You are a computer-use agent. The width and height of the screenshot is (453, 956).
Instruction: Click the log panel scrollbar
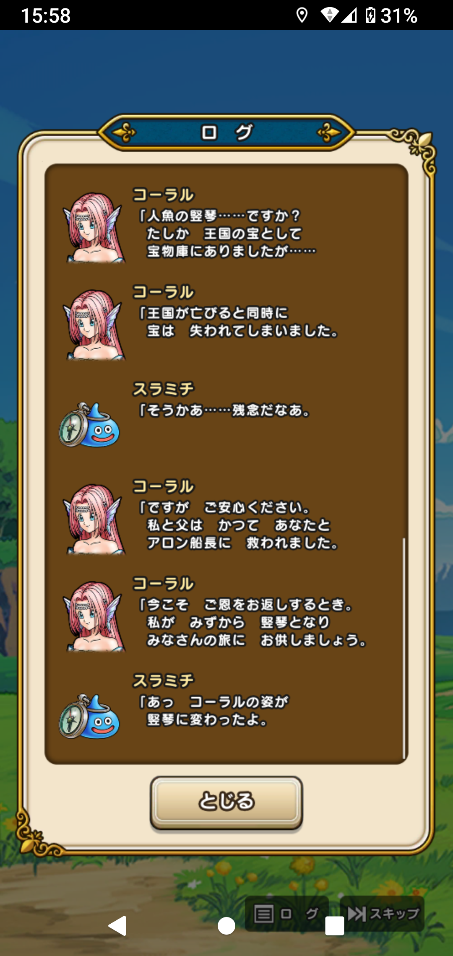(x=404, y=648)
